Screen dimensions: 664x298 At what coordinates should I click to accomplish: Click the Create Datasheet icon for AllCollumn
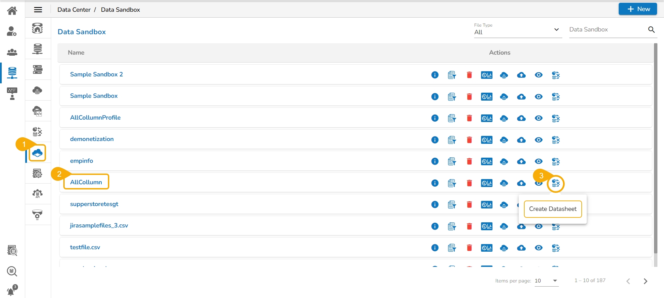(x=556, y=183)
